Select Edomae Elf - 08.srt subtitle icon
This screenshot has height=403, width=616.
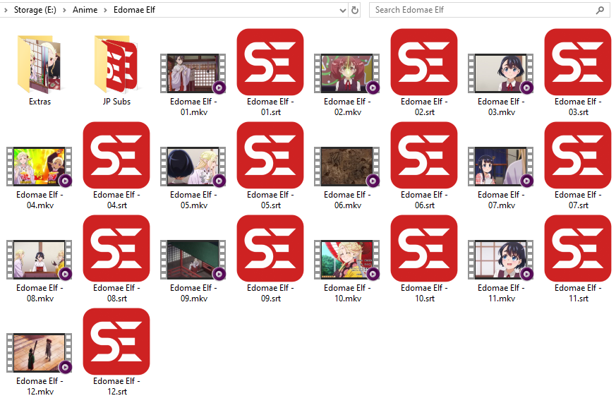[x=116, y=248]
